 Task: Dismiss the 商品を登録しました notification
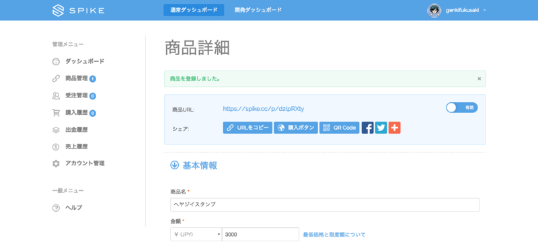479,79
